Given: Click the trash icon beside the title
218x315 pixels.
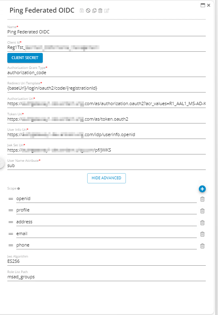Looking at the screenshot, I should pyautogui.click(x=100, y=11).
